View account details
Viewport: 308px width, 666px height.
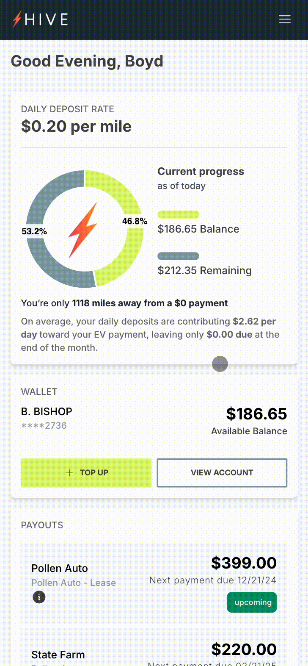(222, 473)
